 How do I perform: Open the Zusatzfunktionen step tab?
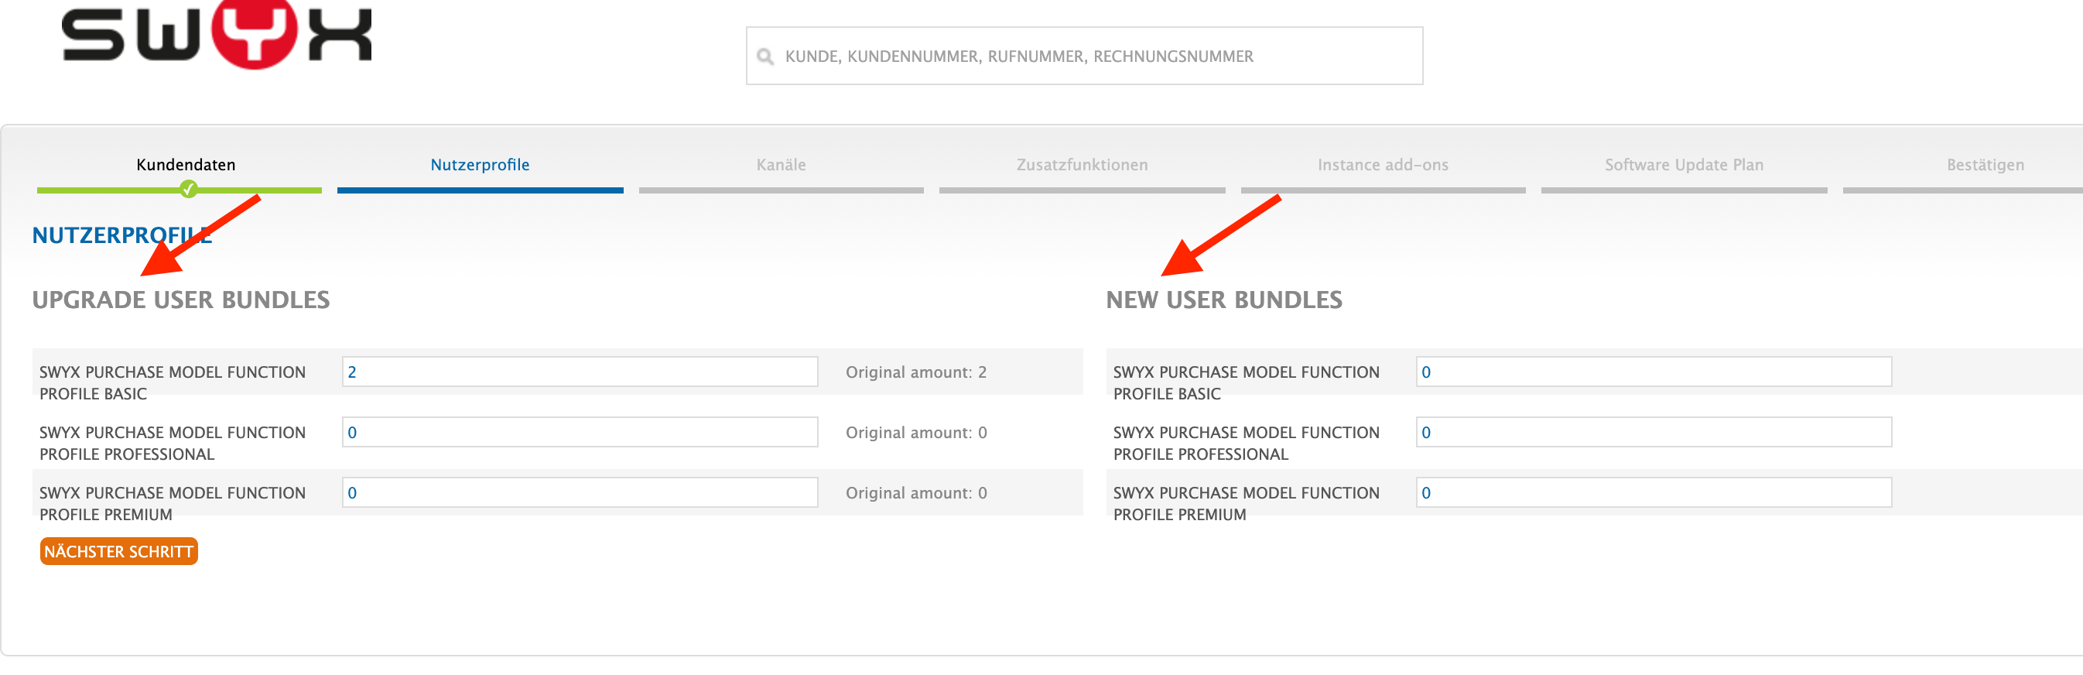pos(1081,165)
